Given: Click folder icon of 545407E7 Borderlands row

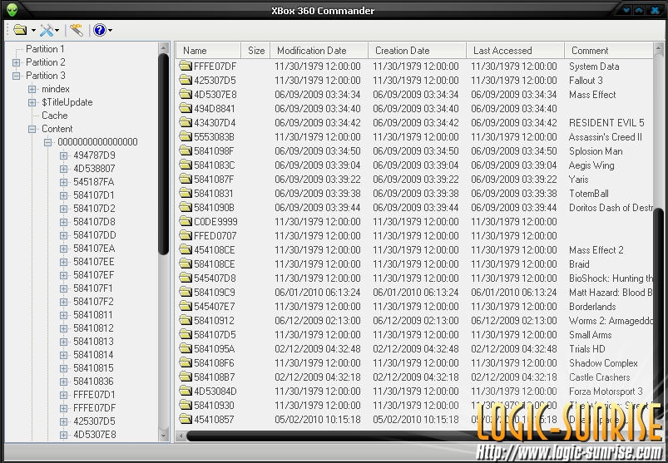Looking at the screenshot, I should coord(186,306).
